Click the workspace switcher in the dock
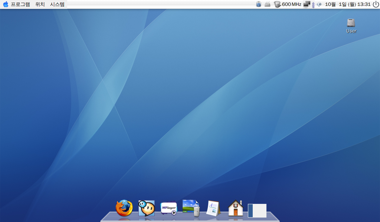Image resolution: width=380 pixels, height=222 pixels. click(x=257, y=211)
